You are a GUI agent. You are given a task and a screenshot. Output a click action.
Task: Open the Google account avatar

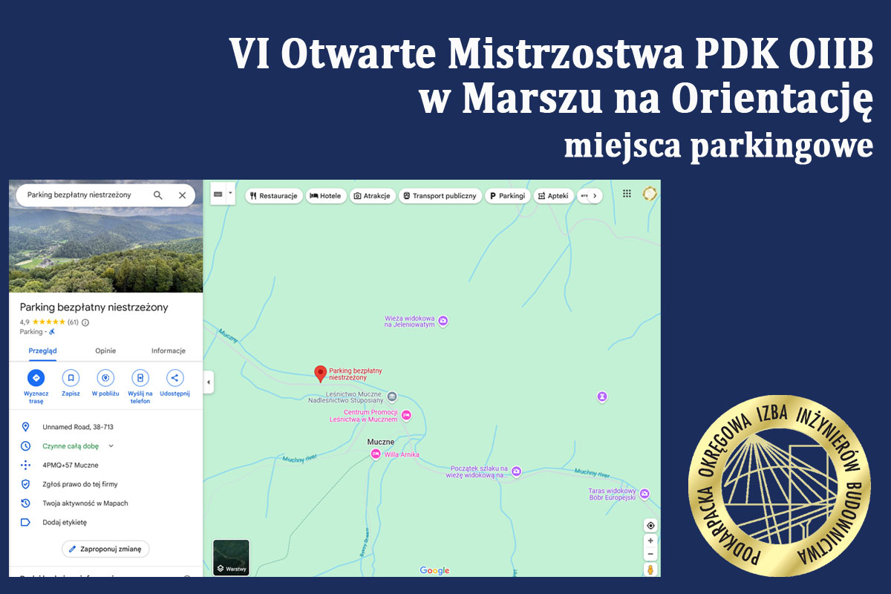[650, 194]
